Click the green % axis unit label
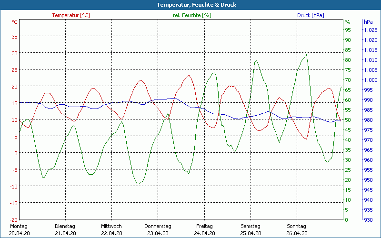 click(x=347, y=22)
